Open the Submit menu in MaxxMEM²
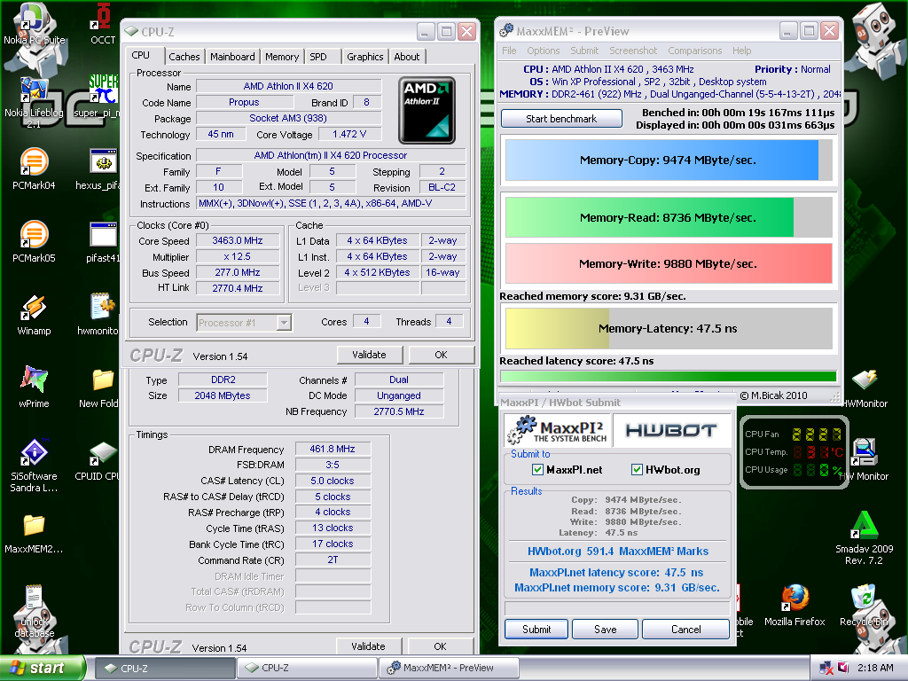 coord(584,51)
